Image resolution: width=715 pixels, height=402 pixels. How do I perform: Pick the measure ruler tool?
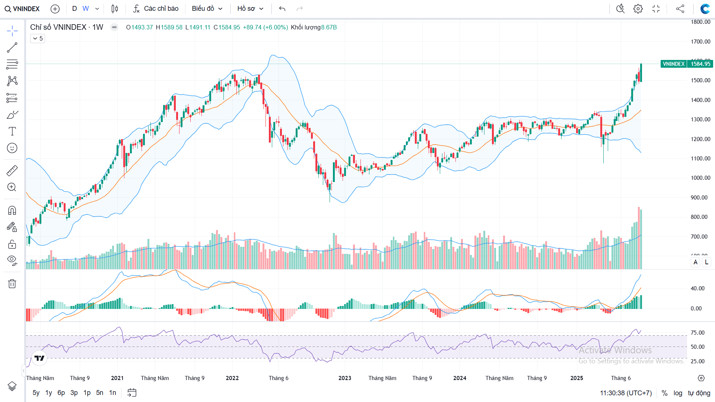(x=12, y=170)
